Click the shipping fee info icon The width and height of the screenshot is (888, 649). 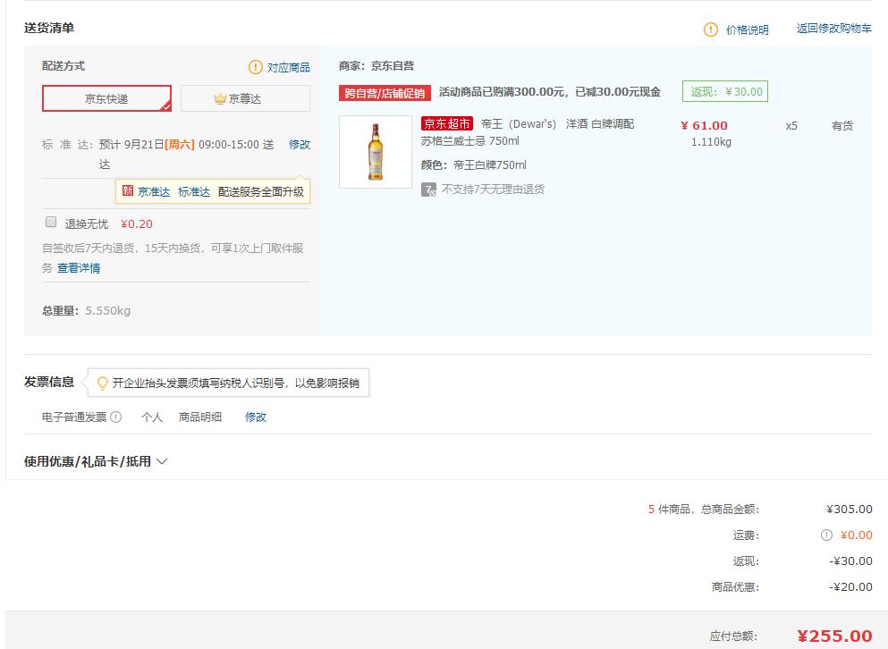826,535
